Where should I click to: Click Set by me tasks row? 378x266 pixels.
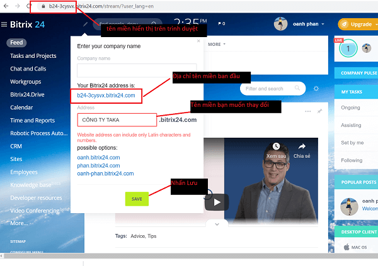[357, 143]
